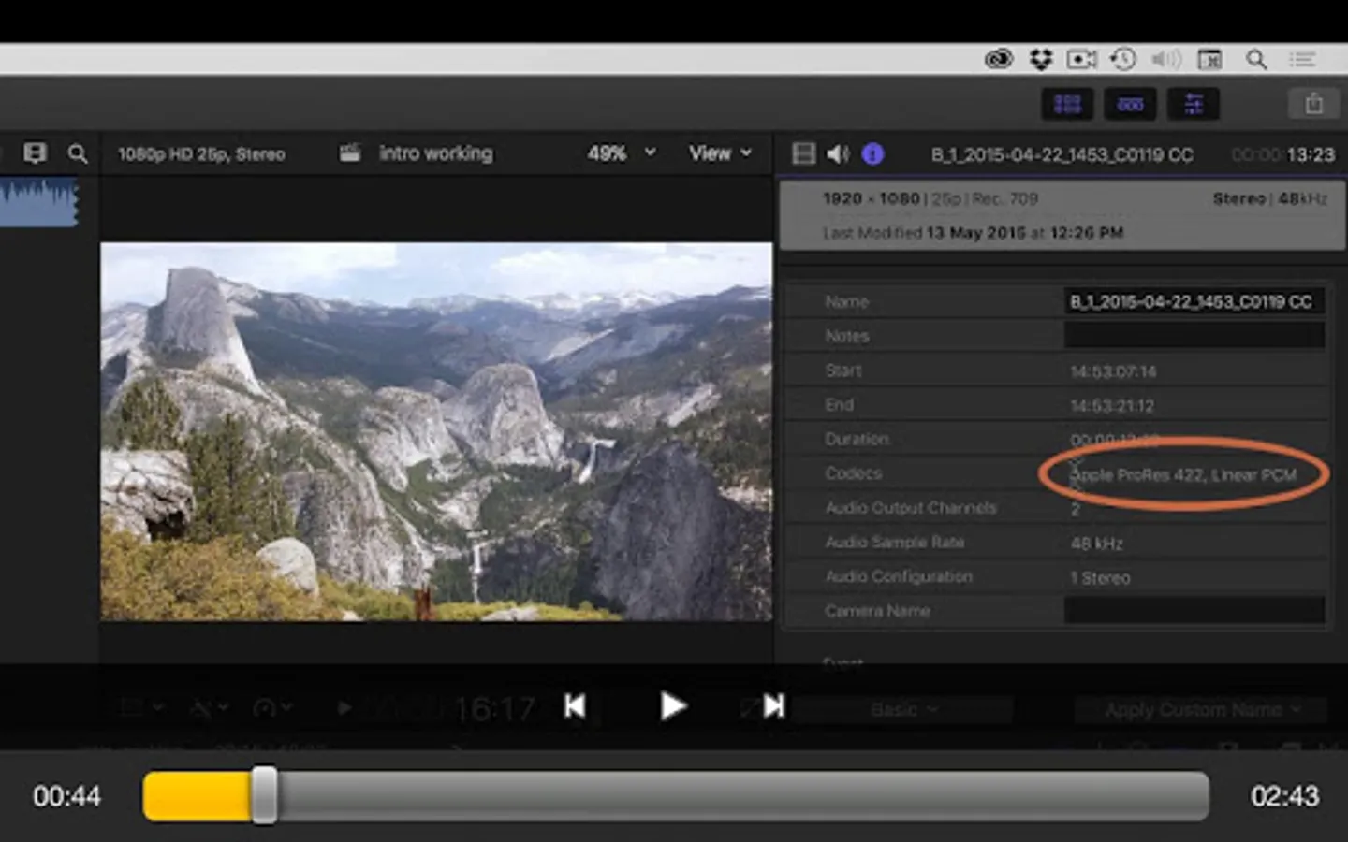Switch to the Audio inspector tab
Screen dimensions: 1348x842
[x=838, y=153]
